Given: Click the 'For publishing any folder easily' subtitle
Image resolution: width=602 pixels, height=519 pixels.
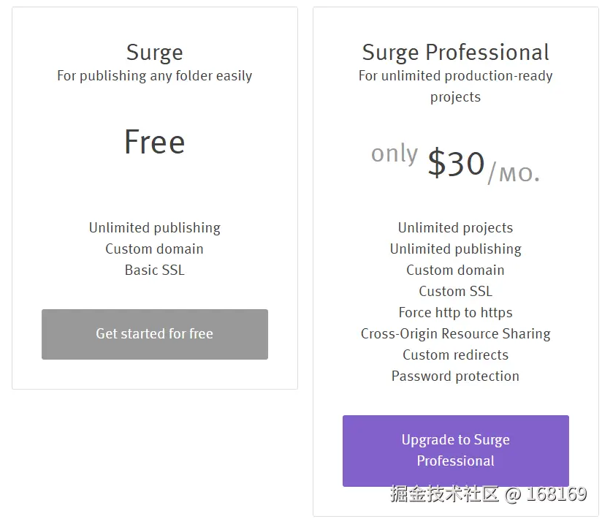Looking at the screenshot, I should point(154,76).
